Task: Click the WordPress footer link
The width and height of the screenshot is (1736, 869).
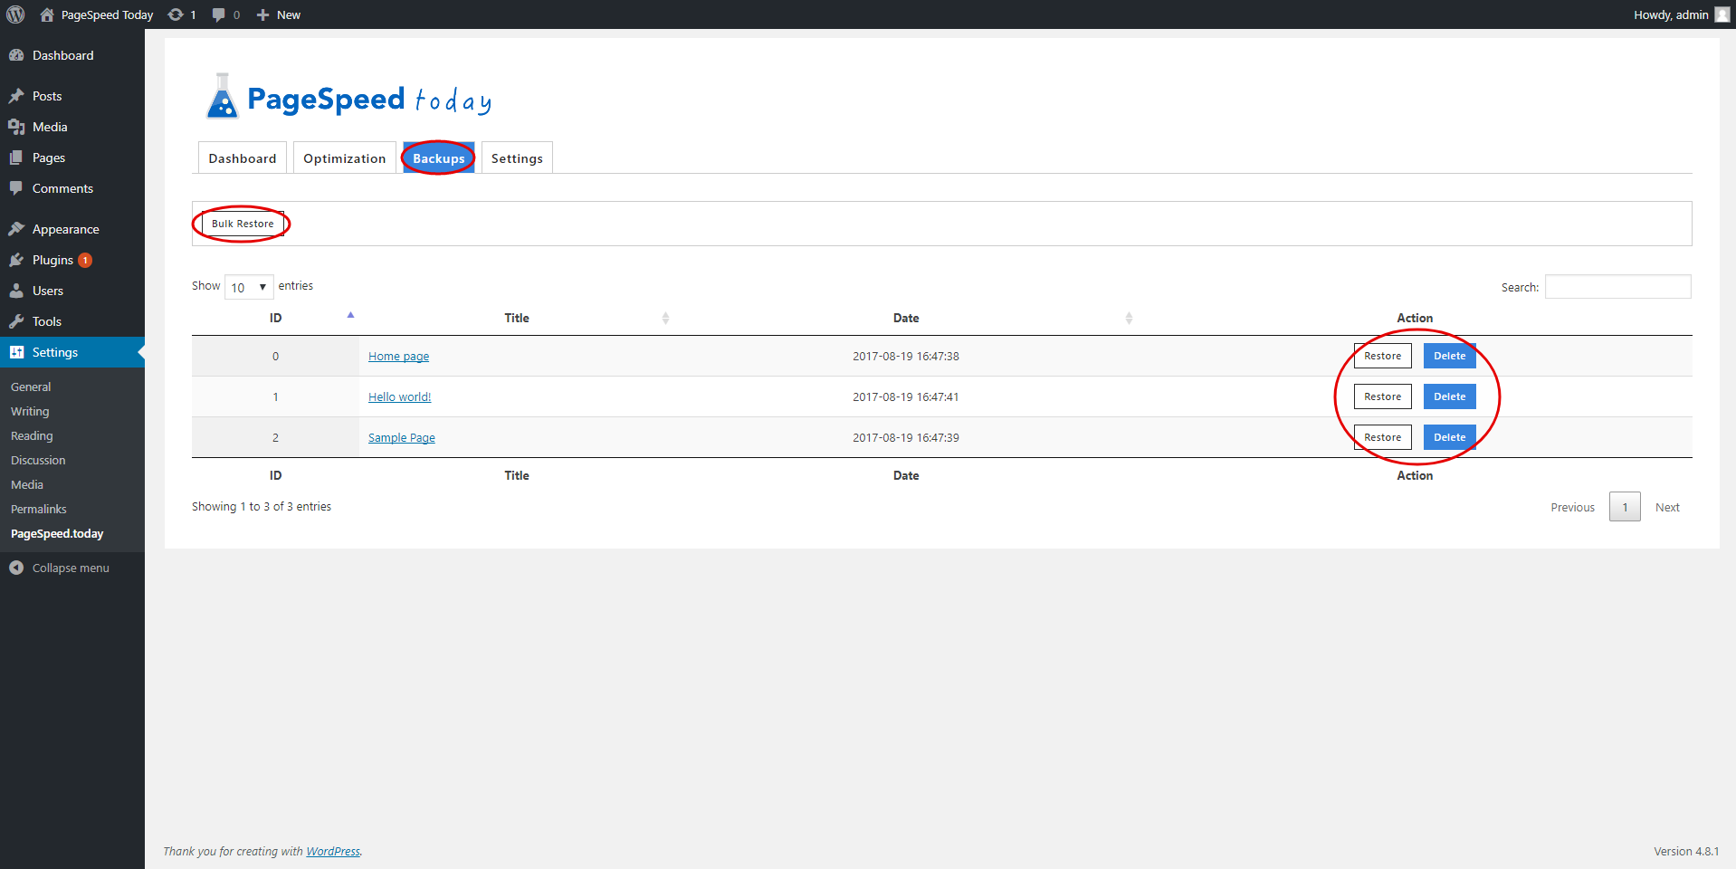Action: tap(333, 851)
